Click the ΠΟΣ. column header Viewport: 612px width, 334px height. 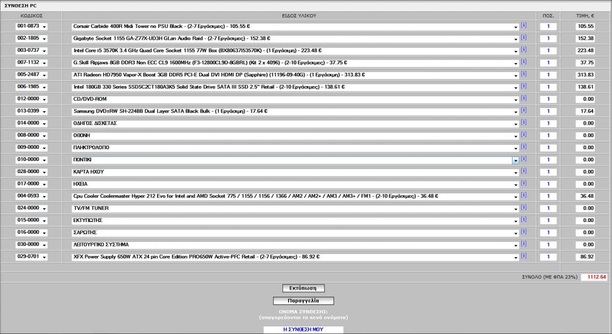coord(548,16)
